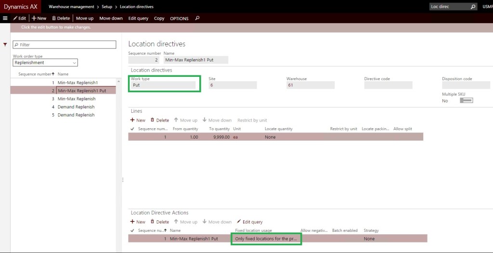Add new line in Lines section
The image size is (493, 253).
point(138,120)
